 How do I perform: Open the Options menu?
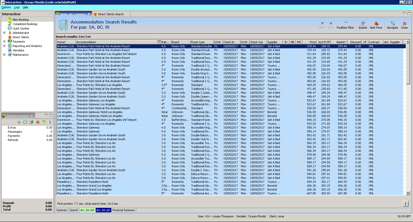pyautogui.click(x=6, y=7)
